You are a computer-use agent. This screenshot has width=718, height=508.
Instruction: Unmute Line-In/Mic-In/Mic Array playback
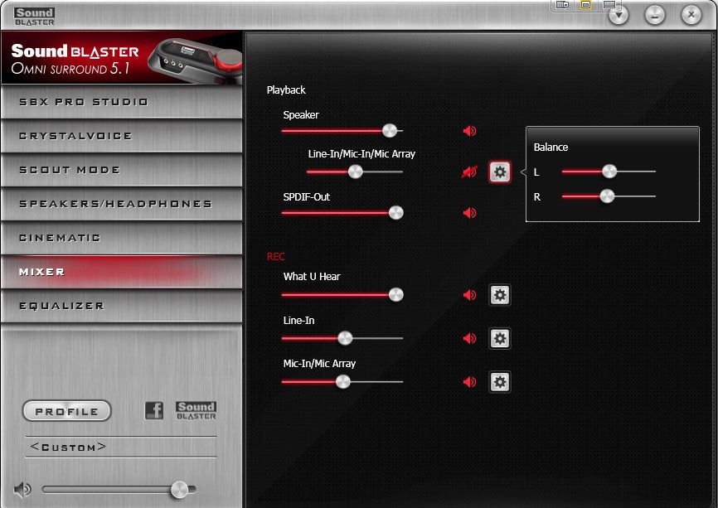pos(469,172)
